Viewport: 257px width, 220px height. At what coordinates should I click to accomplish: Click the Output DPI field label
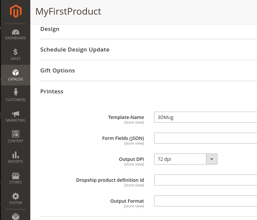click(x=131, y=159)
